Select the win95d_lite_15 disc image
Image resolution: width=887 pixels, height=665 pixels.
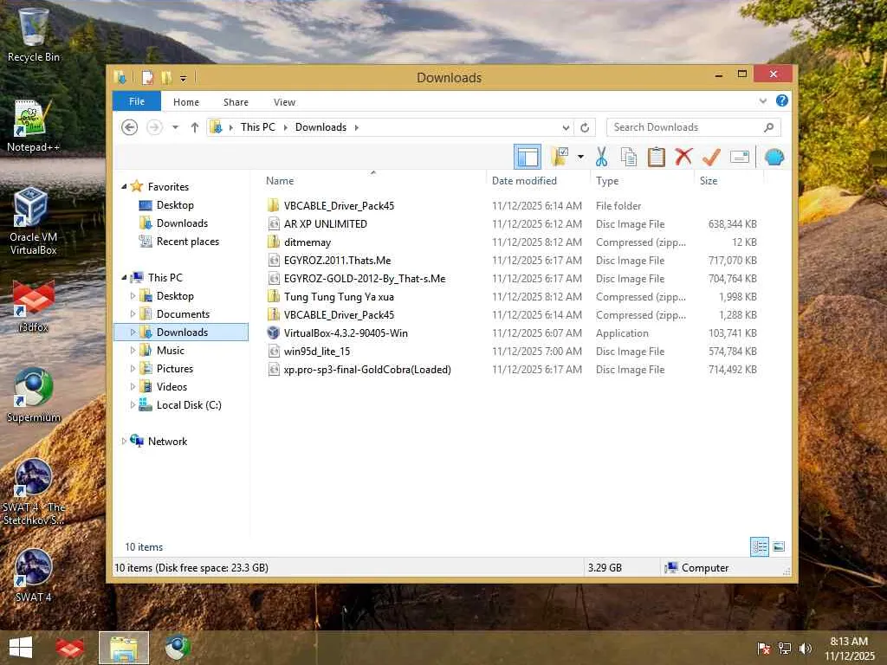click(512, 352)
